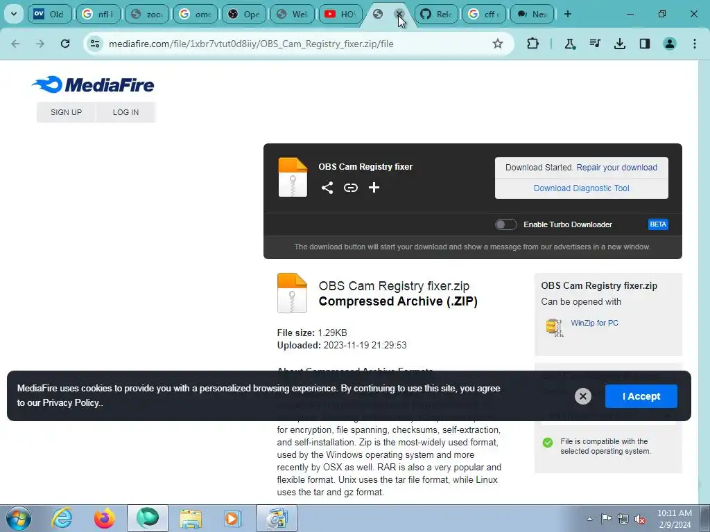The width and height of the screenshot is (710, 532).
Task: Click Repair your download link
Action: coord(616,168)
